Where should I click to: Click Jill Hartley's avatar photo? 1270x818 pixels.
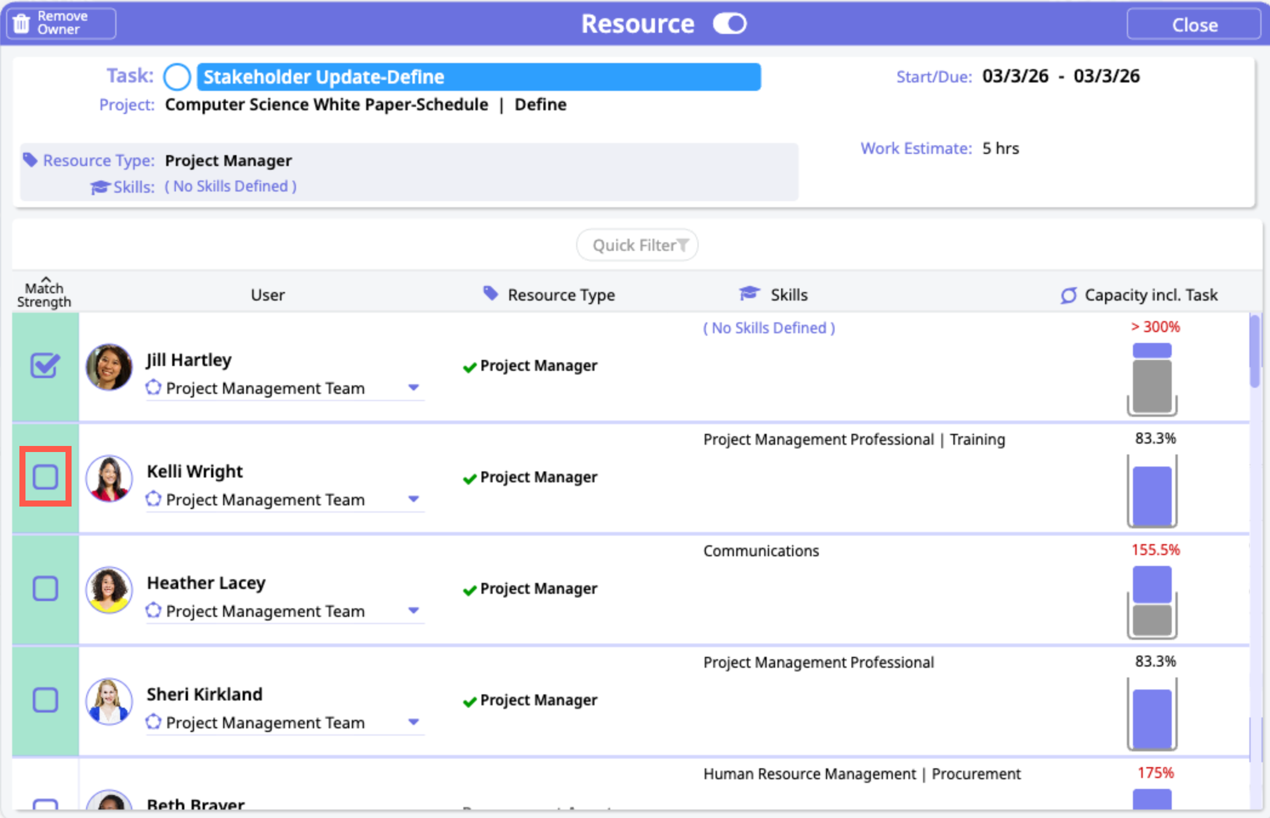point(109,367)
